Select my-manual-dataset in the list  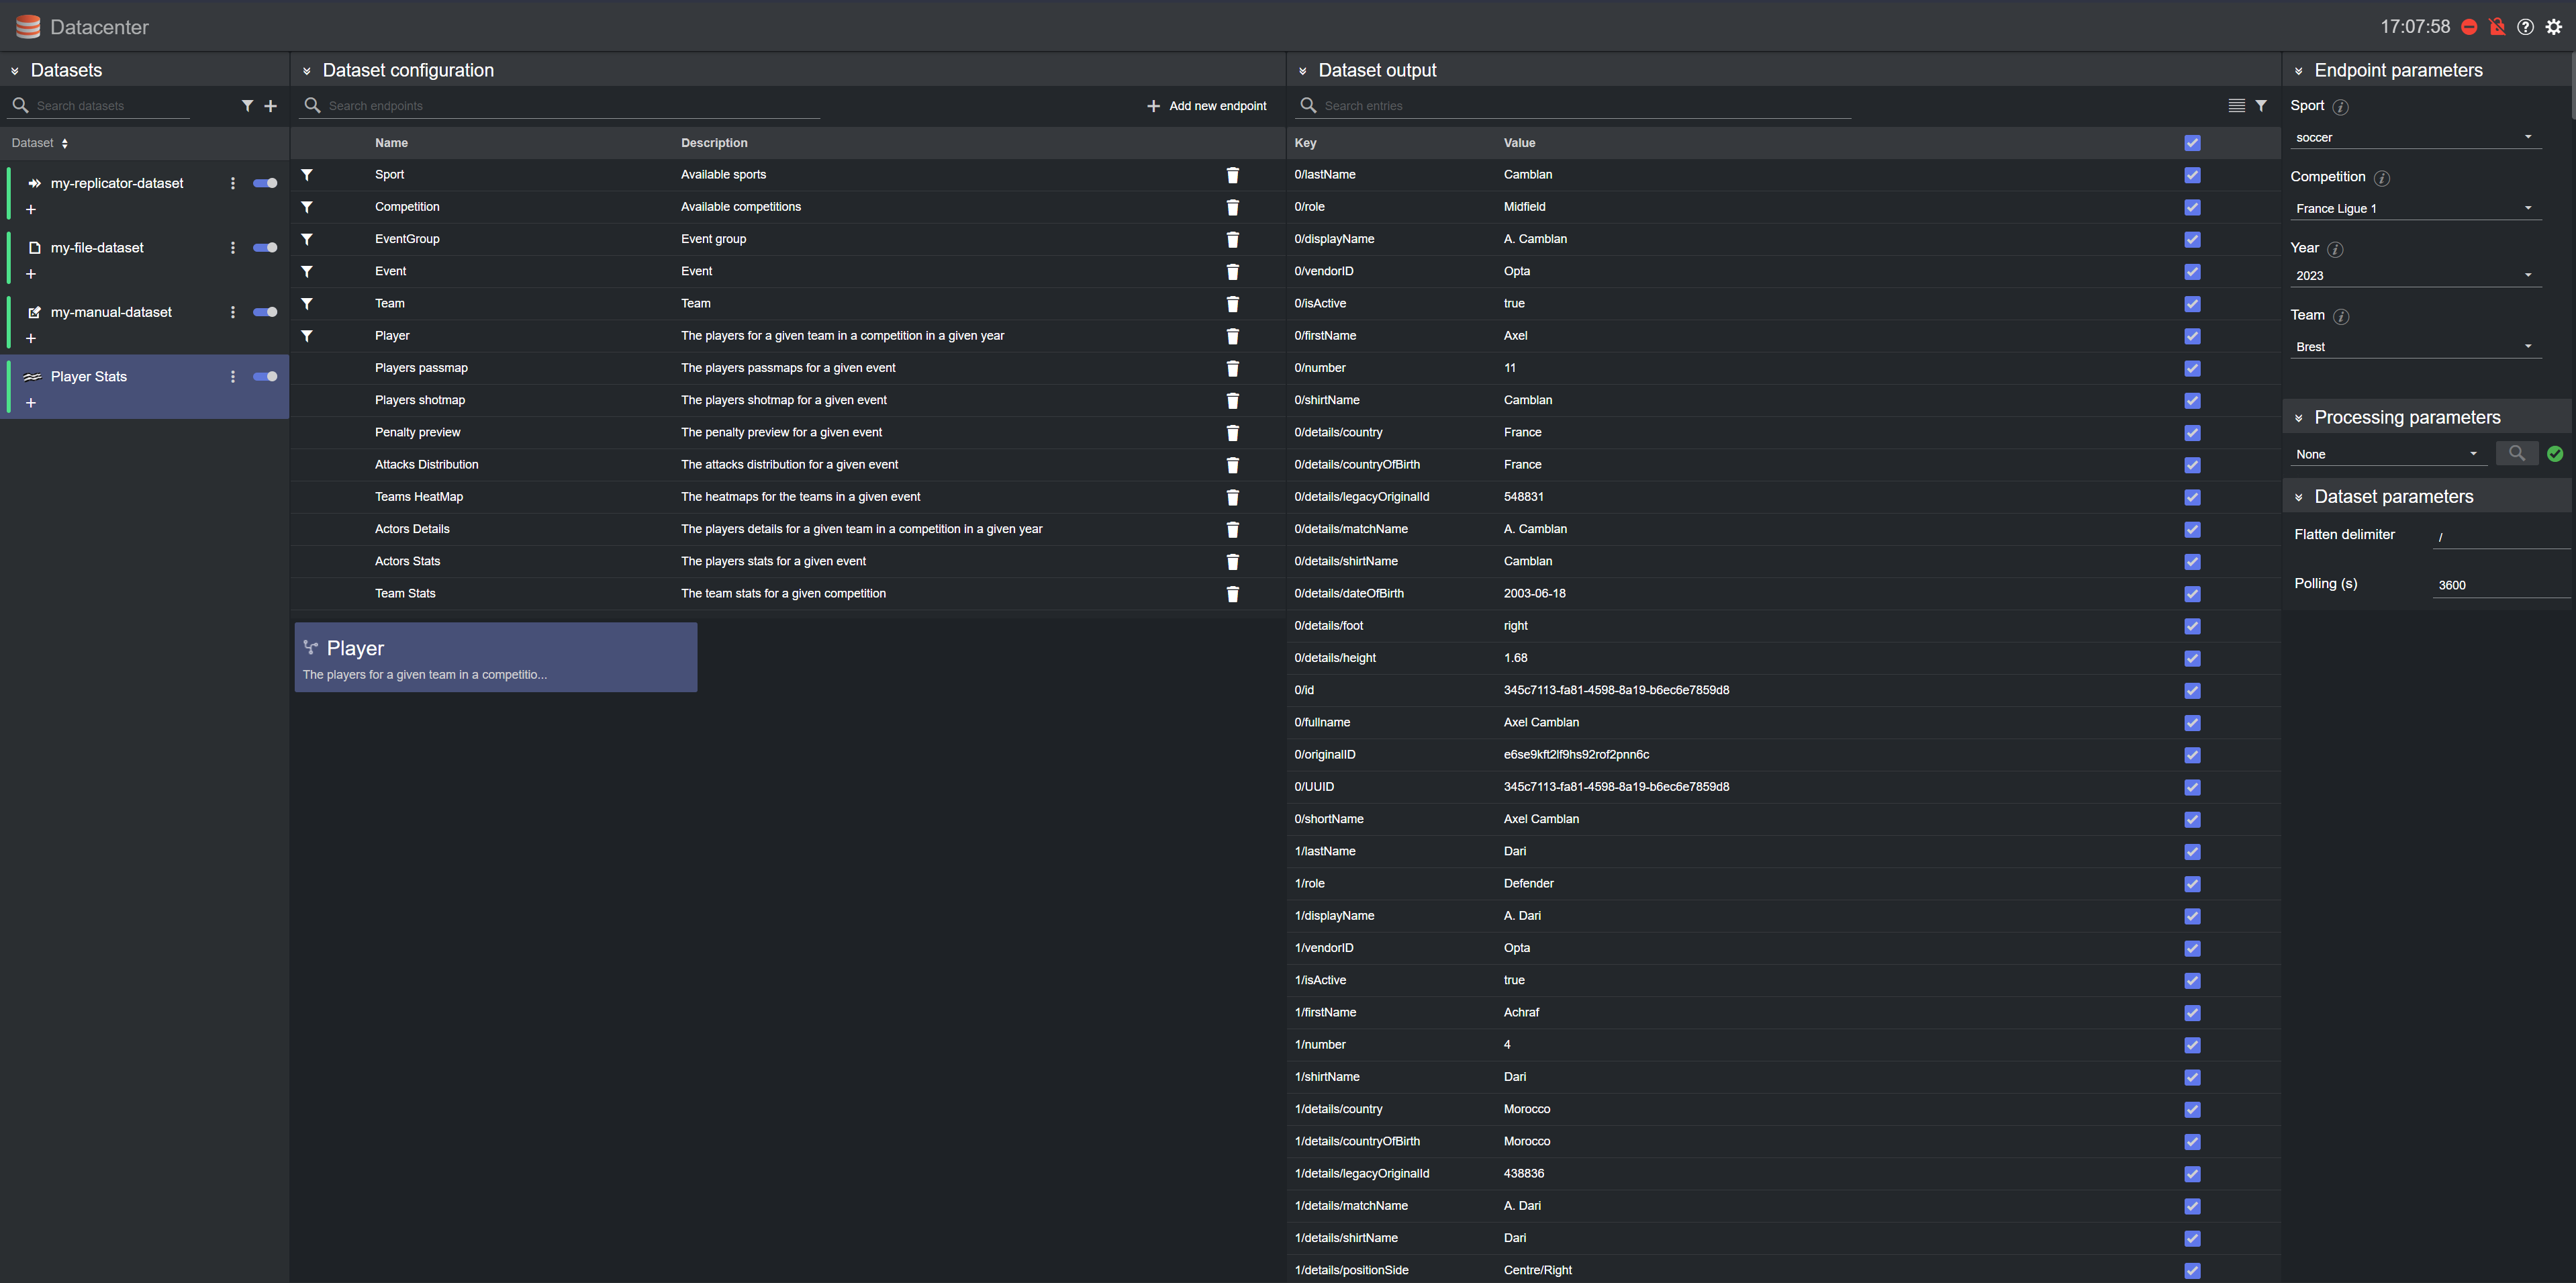111,312
